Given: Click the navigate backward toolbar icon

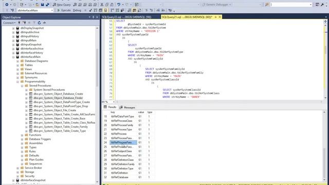Looking at the screenshot, I should click(7, 5).
